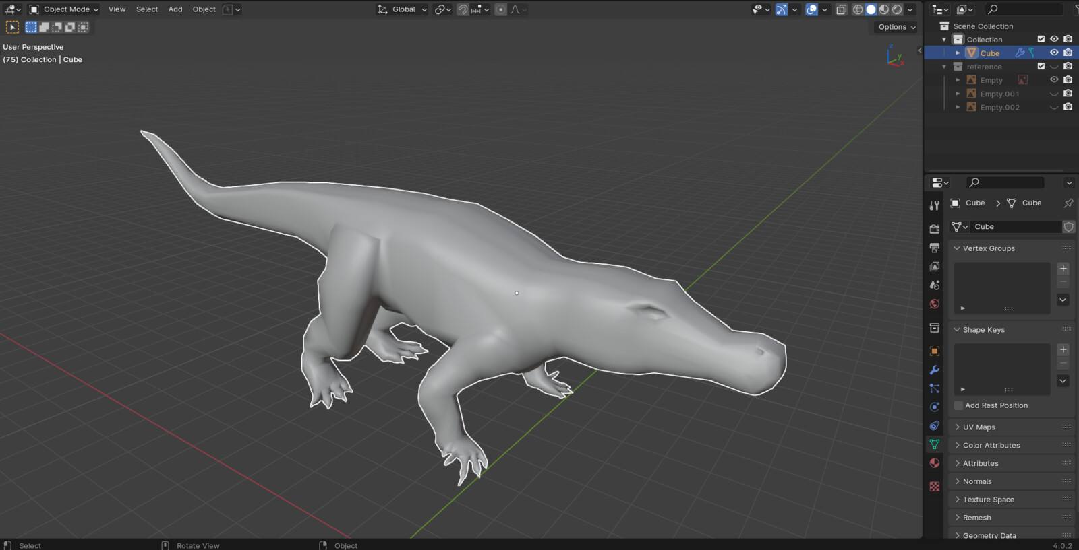Screen dimensions: 1079x550
Task: Open the Scene properties tab
Action: pyautogui.click(x=934, y=285)
